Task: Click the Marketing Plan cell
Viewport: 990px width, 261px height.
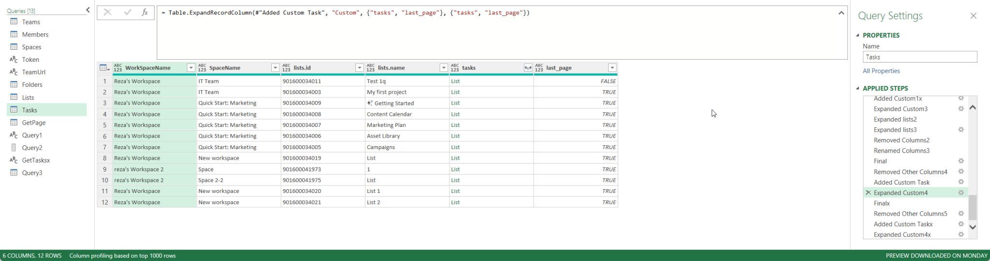Action: pyautogui.click(x=407, y=125)
